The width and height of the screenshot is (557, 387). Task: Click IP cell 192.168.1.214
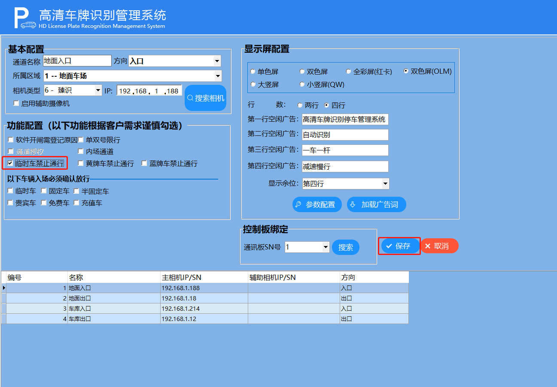pyautogui.click(x=204, y=309)
